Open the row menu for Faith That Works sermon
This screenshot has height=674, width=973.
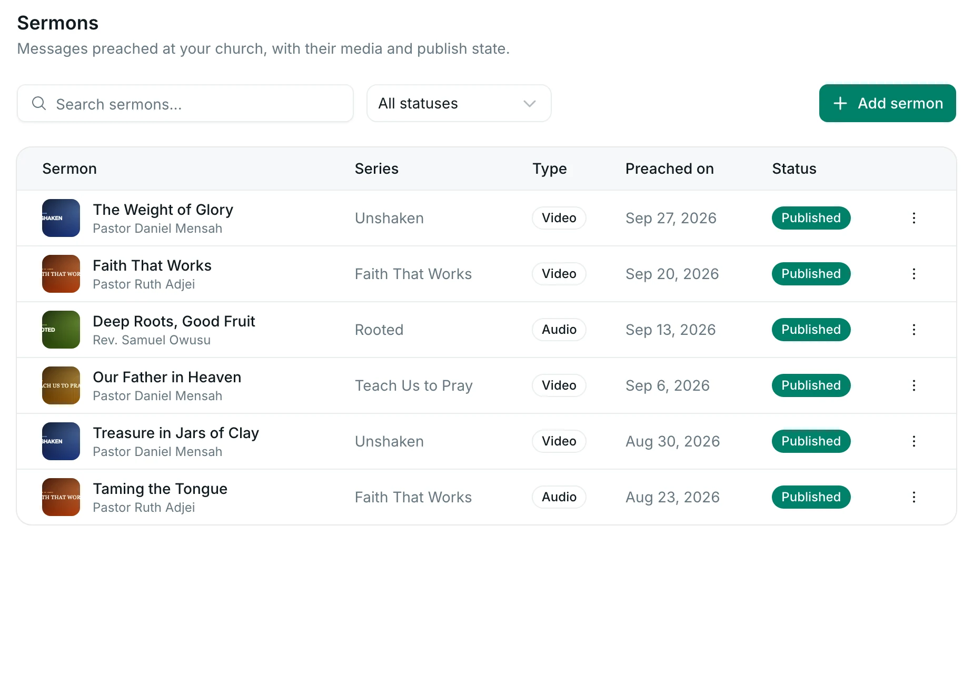coord(914,274)
